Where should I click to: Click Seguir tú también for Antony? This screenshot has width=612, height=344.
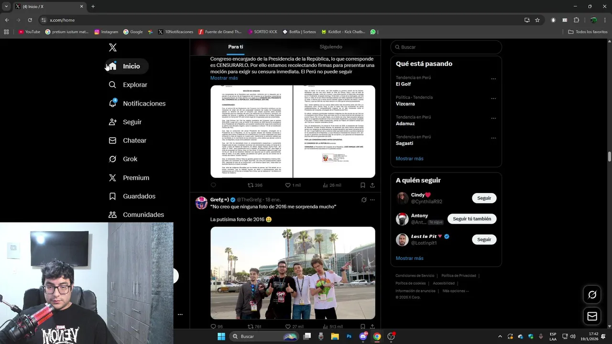pos(472,219)
